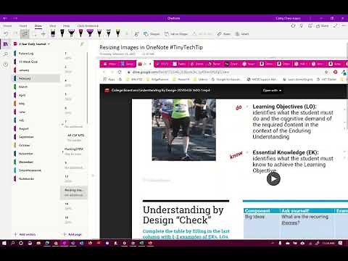
Task: Click the sort pages icon
Action: tap(82, 44)
